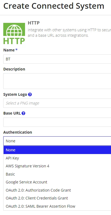Image resolution: width=111 pixels, height=215 pixels.
Task: Click the Select a PNG image field
Action: tap(57, 103)
